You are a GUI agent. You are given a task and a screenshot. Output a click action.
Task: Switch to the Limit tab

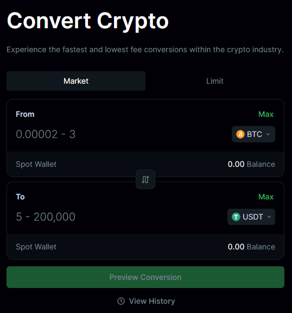pyautogui.click(x=215, y=81)
